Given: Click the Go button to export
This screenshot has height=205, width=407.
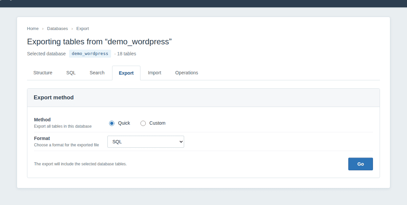Looking at the screenshot, I should point(361,164).
